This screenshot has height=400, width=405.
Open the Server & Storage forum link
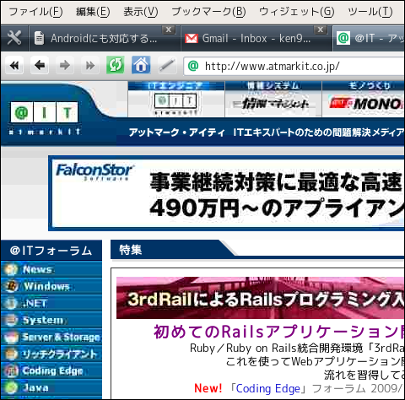point(61,337)
